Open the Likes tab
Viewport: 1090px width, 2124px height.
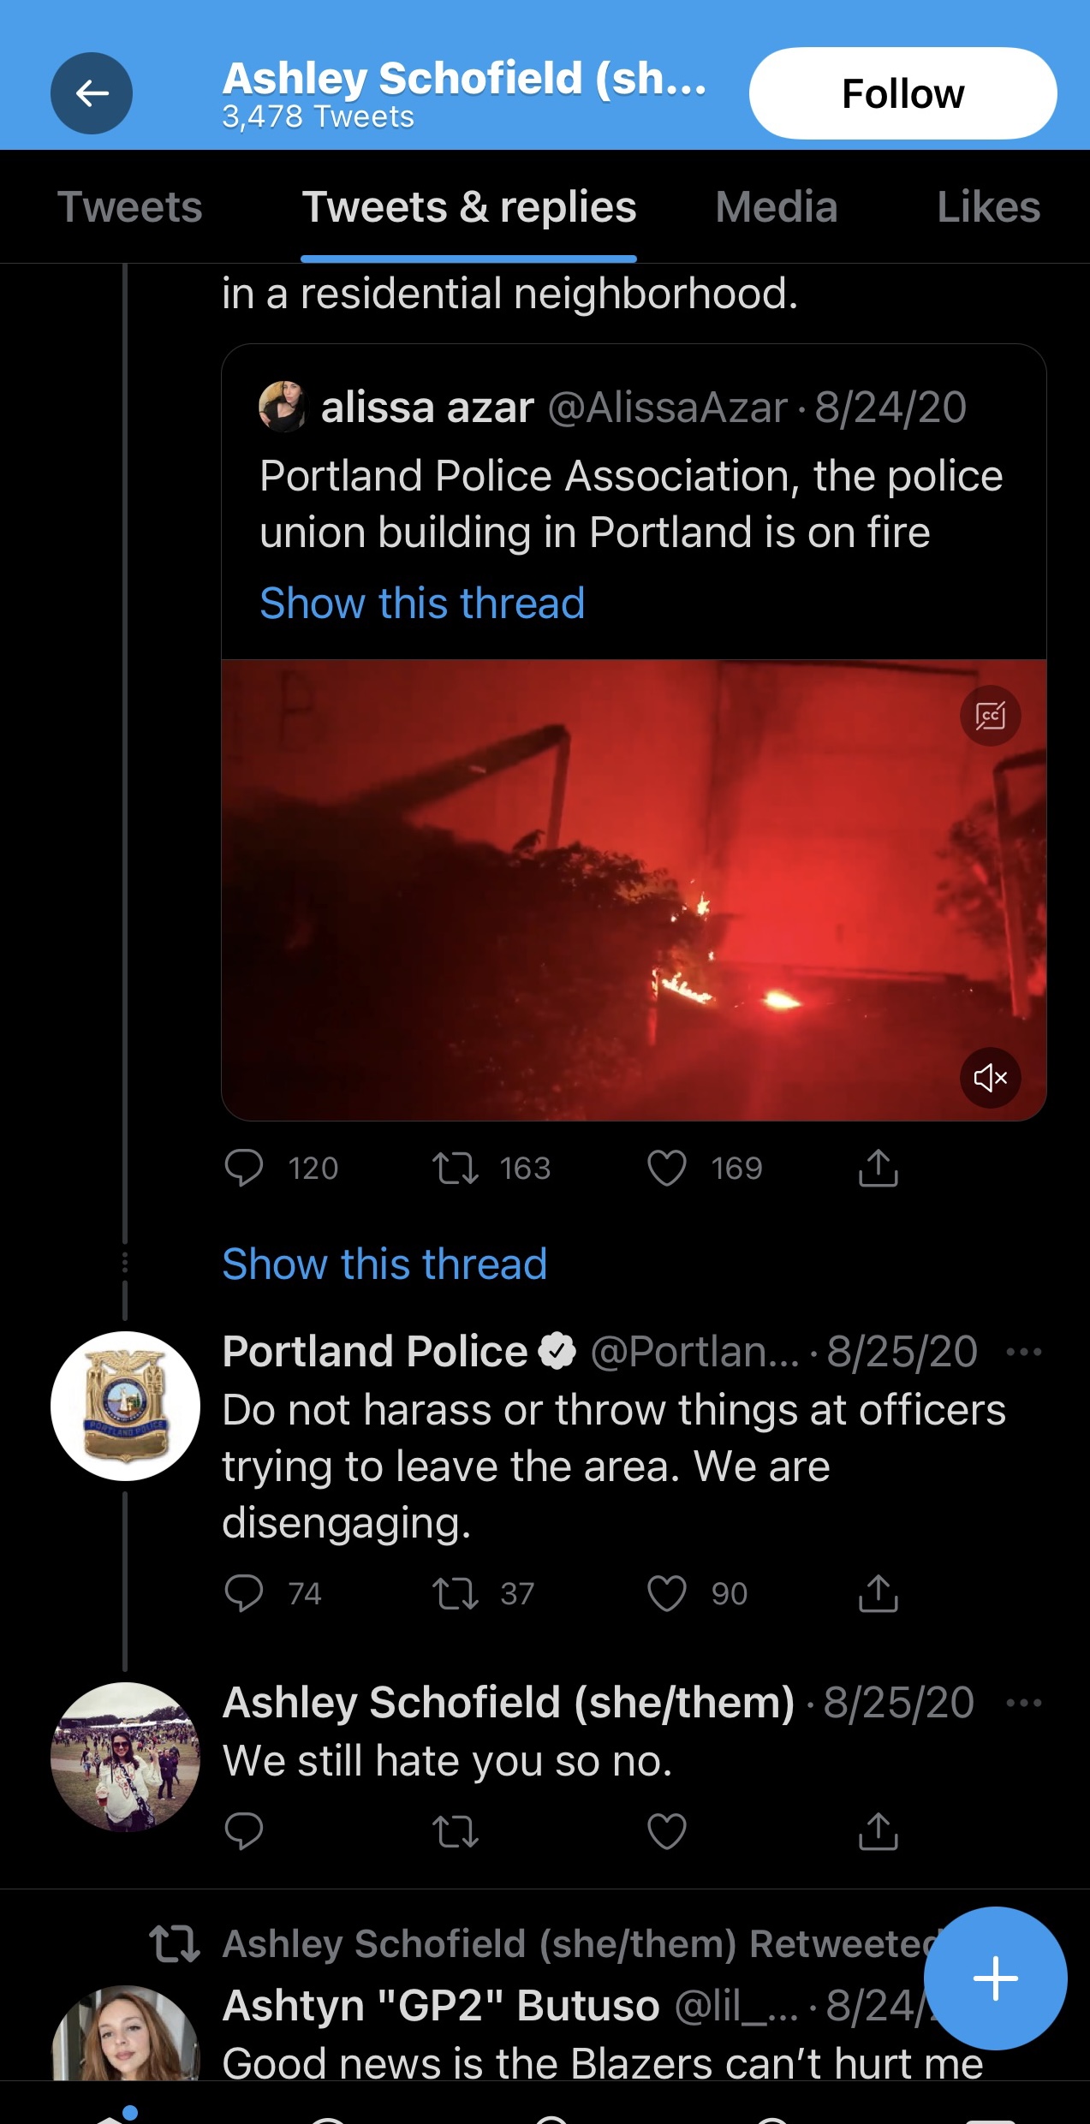[988, 207]
